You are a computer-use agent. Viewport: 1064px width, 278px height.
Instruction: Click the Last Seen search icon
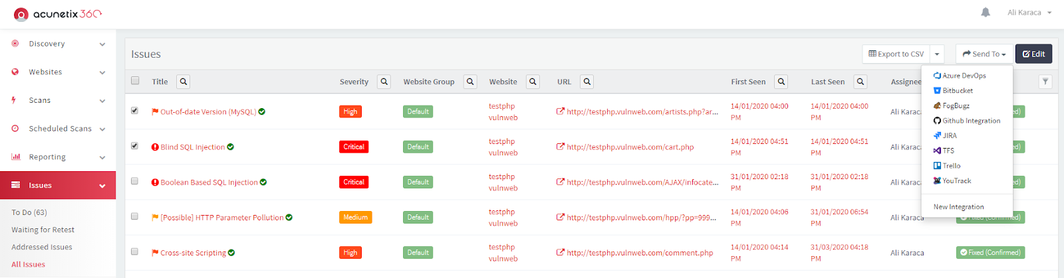click(861, 82)
